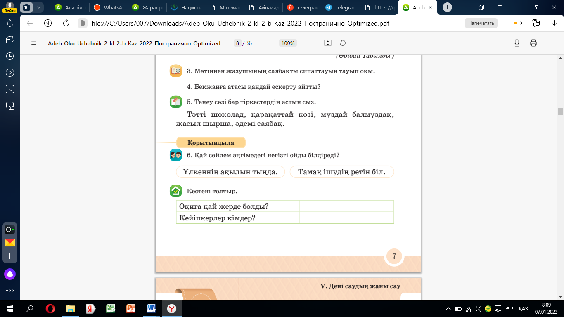Screen dimensions: 564x317
Task: Click the browser back arrow
Action: [x=30, y=23]
